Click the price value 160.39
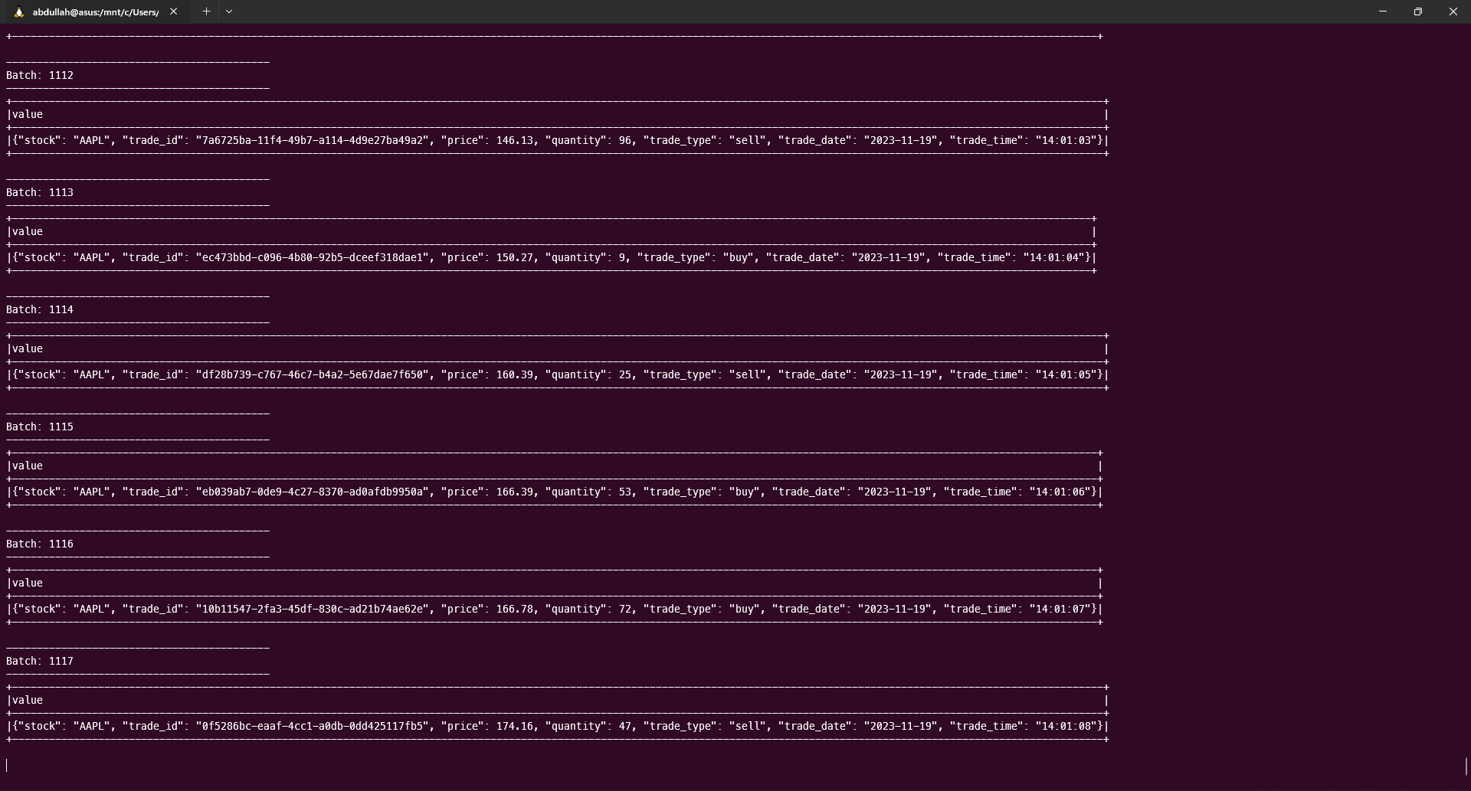 point(515,374)
